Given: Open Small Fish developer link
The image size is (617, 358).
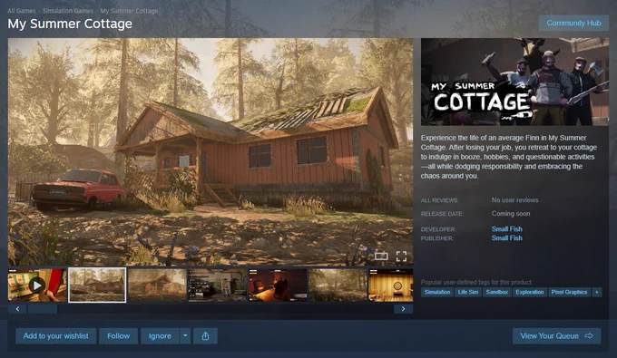Looking at the screenshot, I should coord(507,228).
